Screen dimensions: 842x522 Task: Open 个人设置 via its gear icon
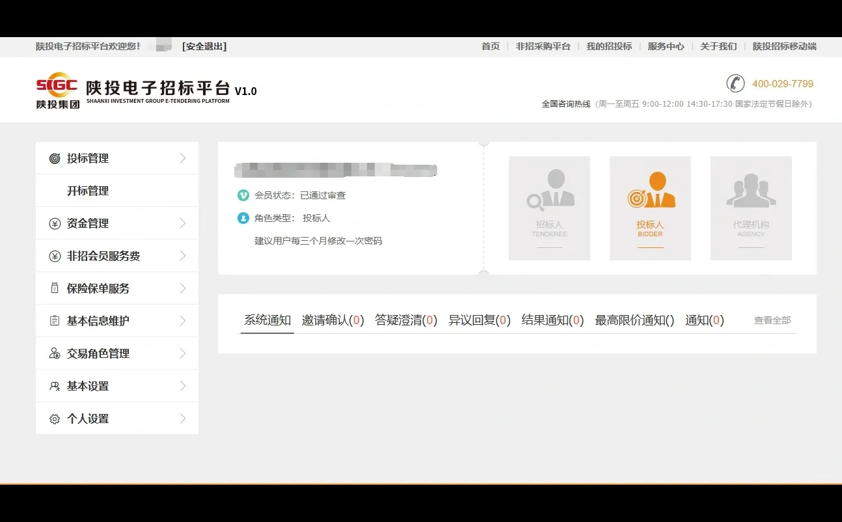[x=56, y=418]
